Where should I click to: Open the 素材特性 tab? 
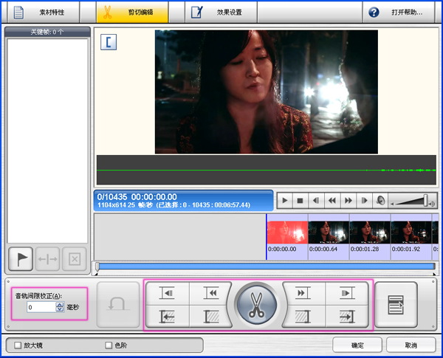[44, 12]
